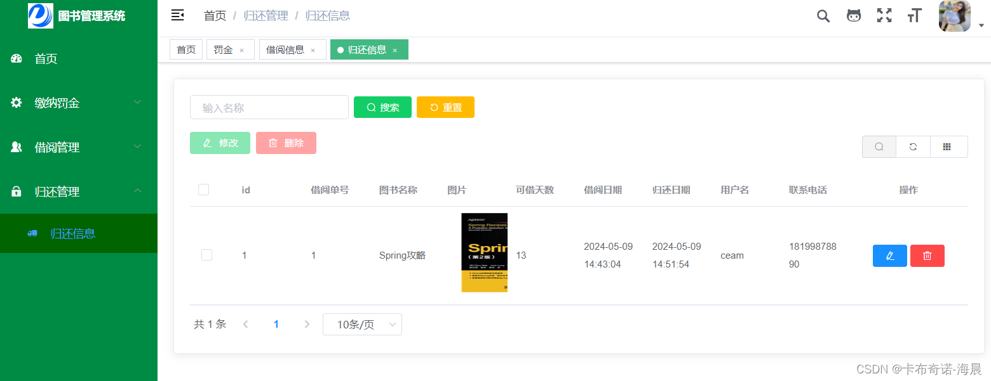Refresh the table with the refresh icon
The image size is (991, 381).
click(913, 146)
